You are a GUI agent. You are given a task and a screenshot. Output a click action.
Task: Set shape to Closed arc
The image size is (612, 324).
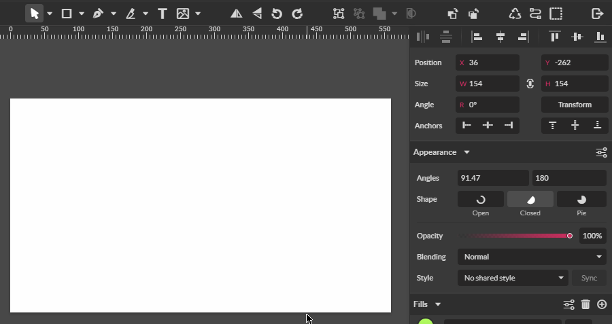(x=530, y=199)
